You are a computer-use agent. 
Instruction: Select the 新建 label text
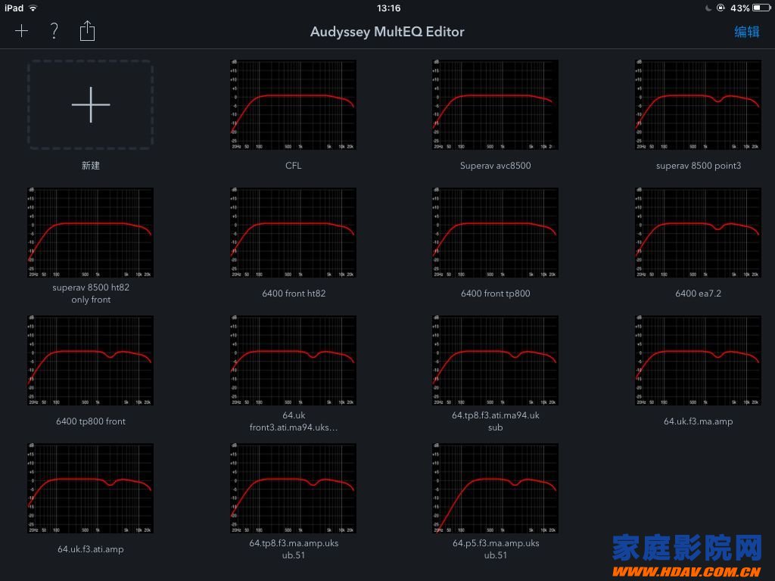click(x=91, y=166)
